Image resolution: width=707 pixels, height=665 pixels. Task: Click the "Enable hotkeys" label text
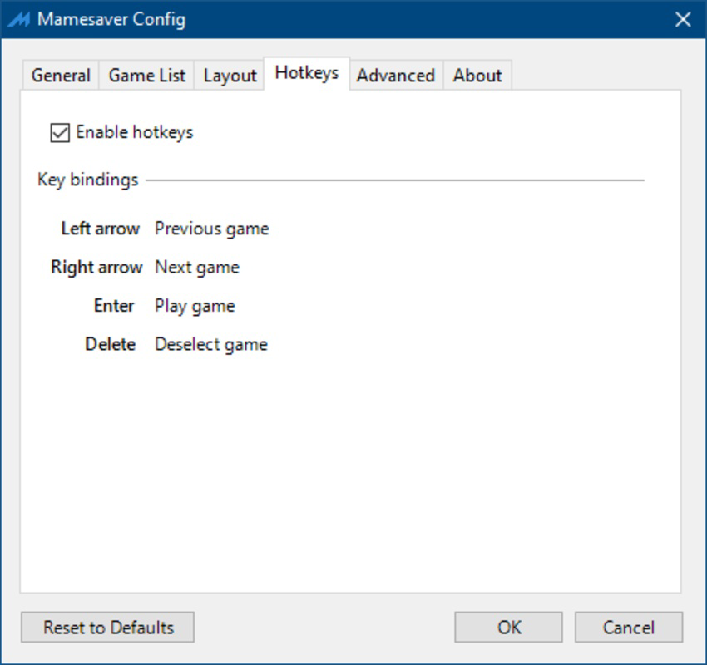135,132
